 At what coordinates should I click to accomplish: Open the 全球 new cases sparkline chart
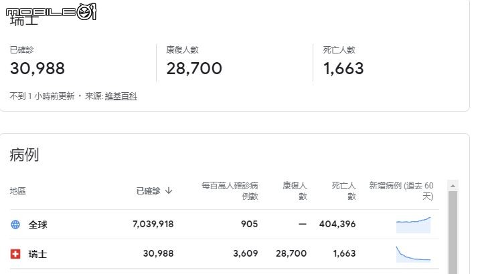click(413, 225)
